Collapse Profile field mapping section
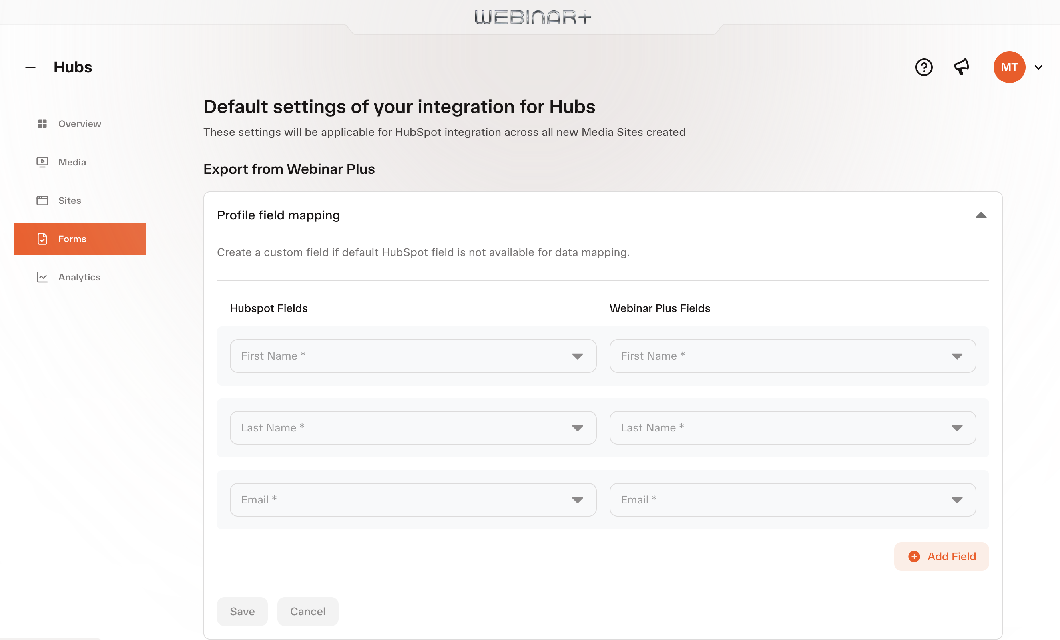 981,215
